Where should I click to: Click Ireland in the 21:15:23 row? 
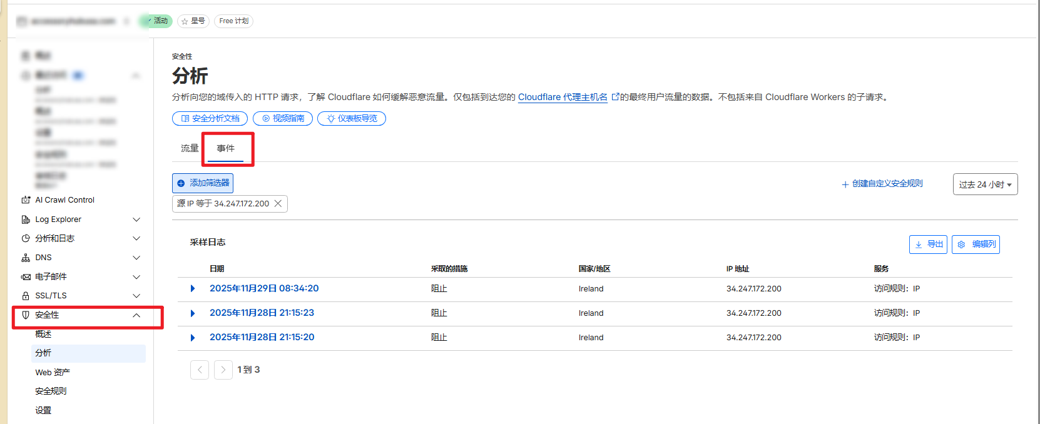591,313
